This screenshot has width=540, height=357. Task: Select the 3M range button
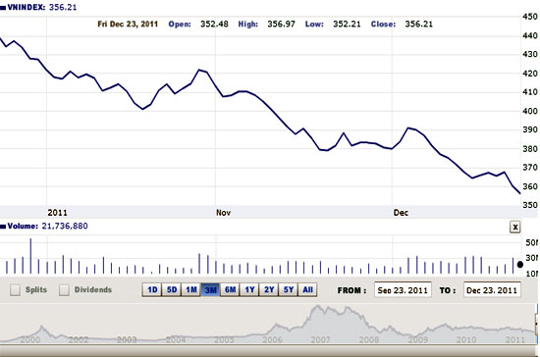tap(210, 290)
